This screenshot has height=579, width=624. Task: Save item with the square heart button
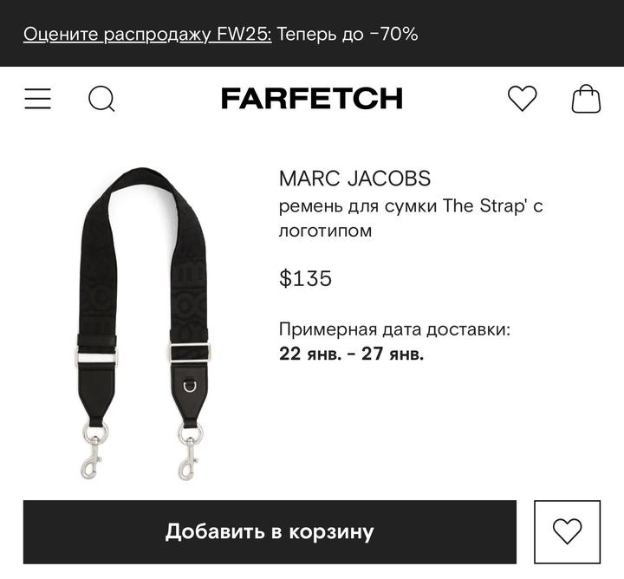pyautogui.click(x=567, y=531)
